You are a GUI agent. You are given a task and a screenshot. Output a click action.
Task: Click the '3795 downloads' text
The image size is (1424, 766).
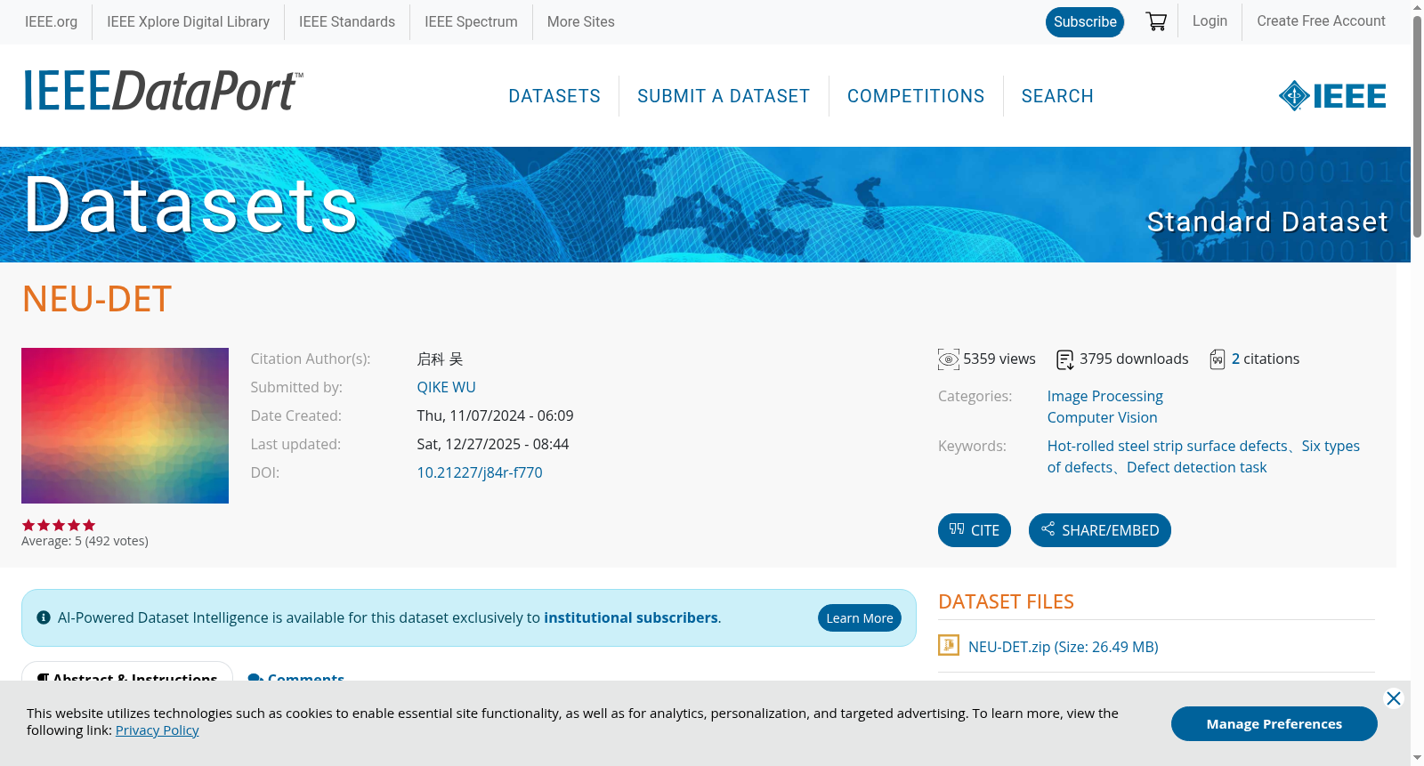tap(1134, 359)
